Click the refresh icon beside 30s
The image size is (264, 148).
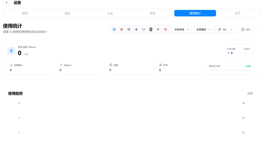[220, 29]
